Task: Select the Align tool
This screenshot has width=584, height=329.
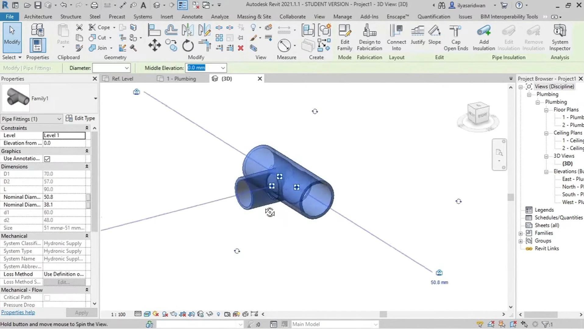Action: (x=154, y=30)
